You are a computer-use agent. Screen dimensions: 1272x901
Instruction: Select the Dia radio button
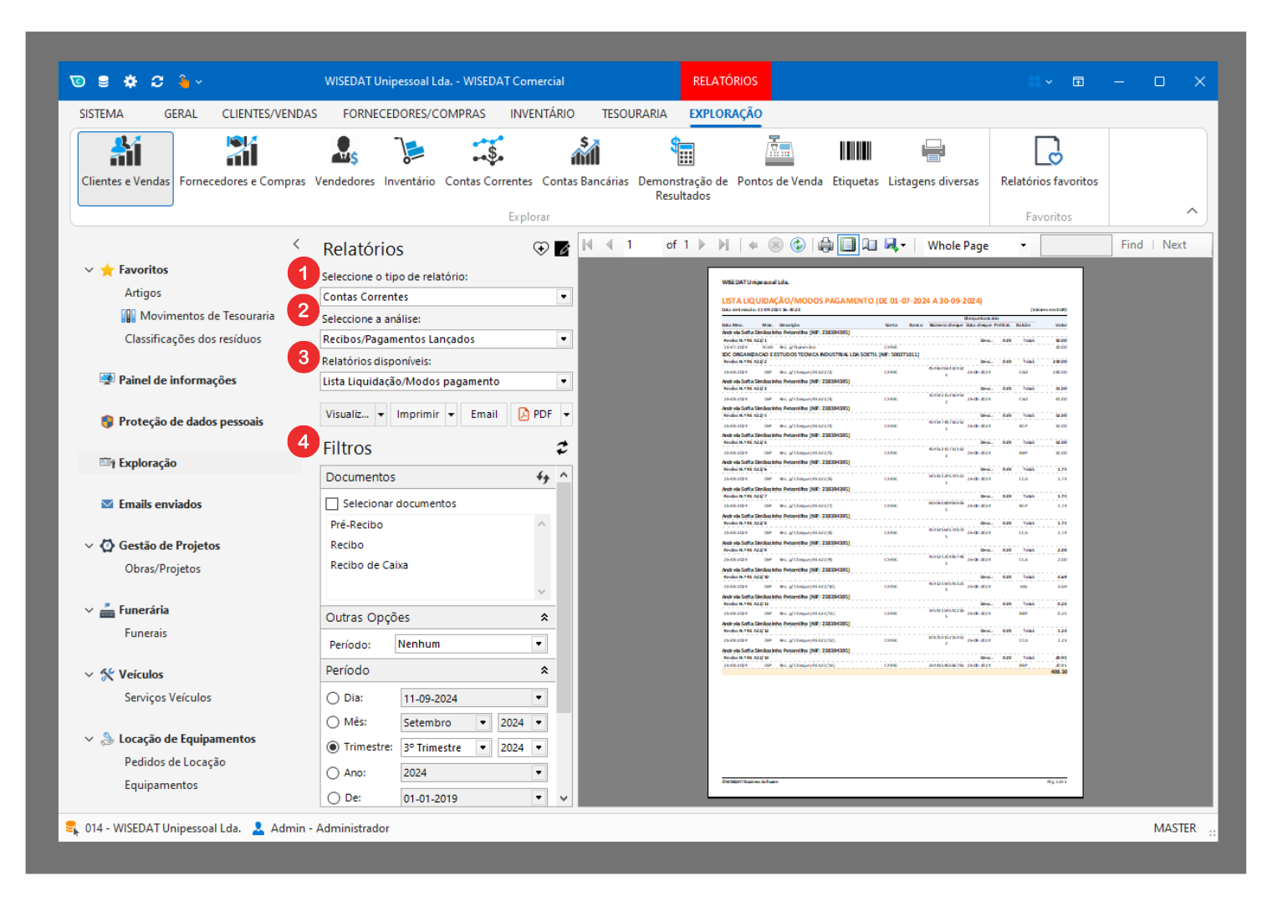coord(333,698)
